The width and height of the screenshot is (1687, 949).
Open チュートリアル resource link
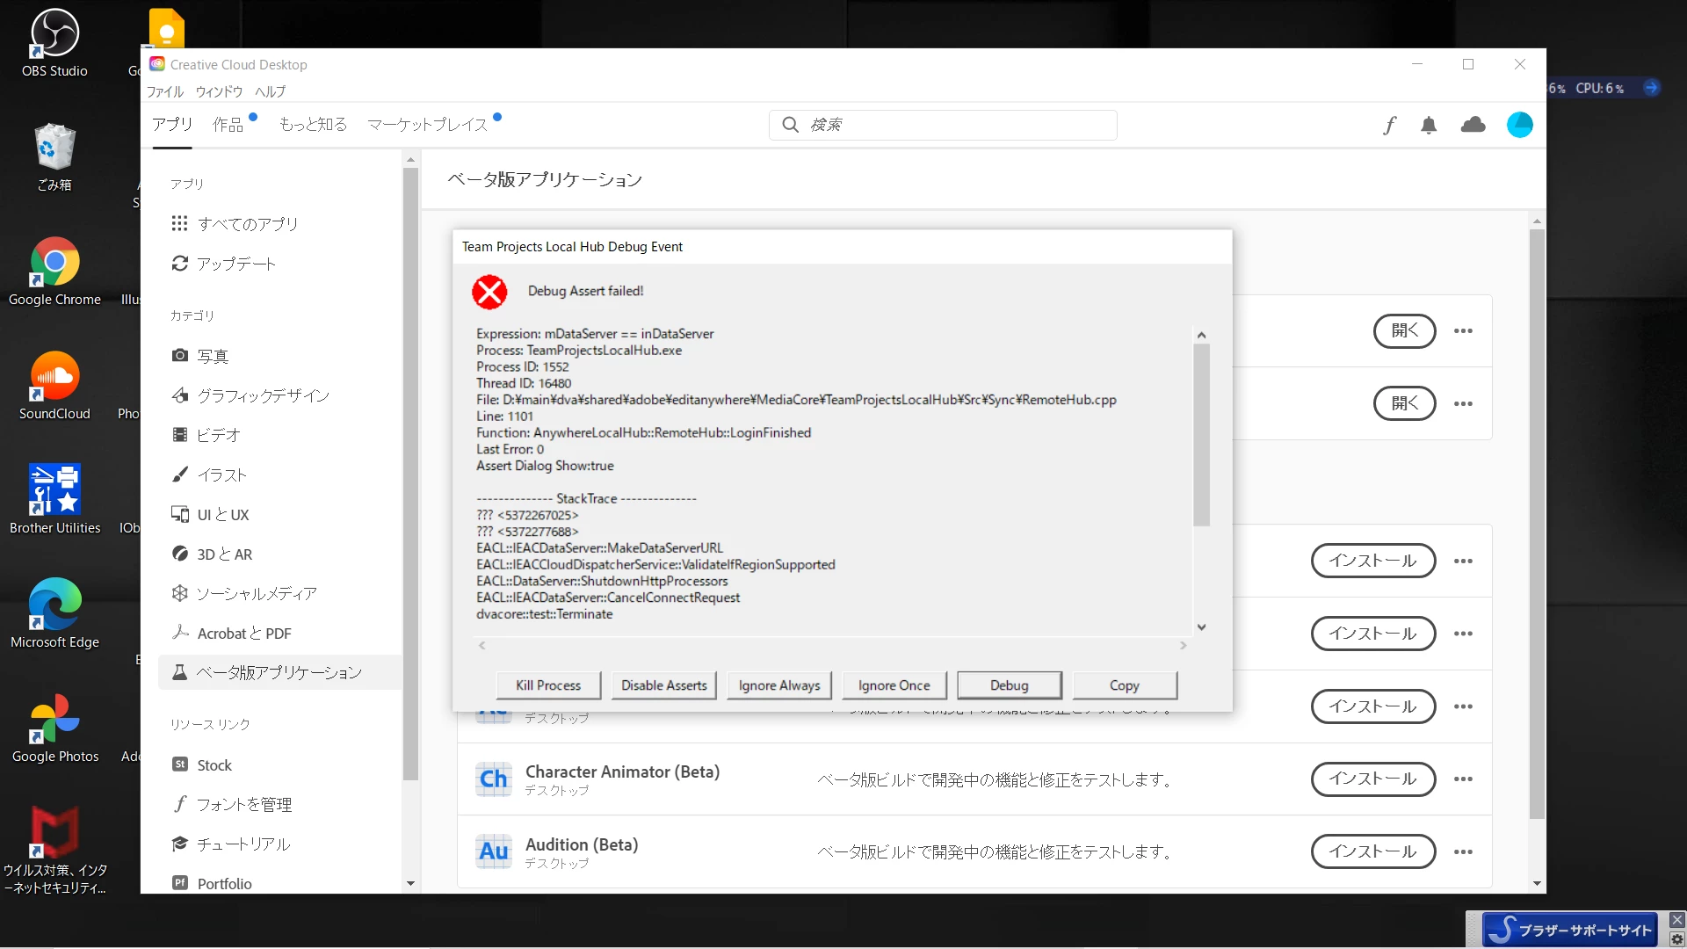pos(231,844)
